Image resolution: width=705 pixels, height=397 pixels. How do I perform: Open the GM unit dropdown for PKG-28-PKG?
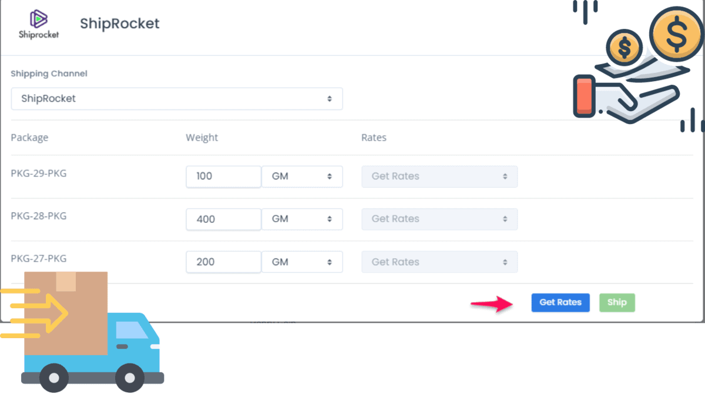pos(302,219)
